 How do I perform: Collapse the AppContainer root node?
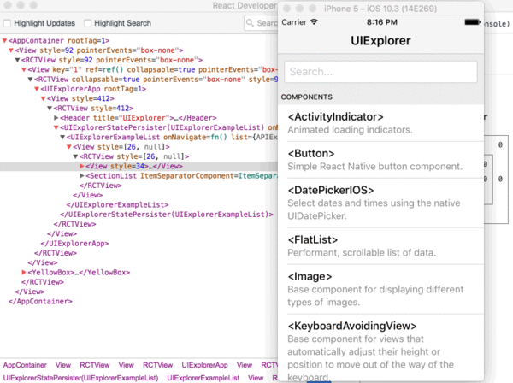coord(6,40)
